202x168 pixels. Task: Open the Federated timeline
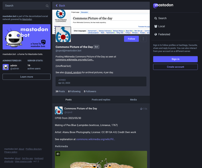pyautogui.click(x=162, y=35)
